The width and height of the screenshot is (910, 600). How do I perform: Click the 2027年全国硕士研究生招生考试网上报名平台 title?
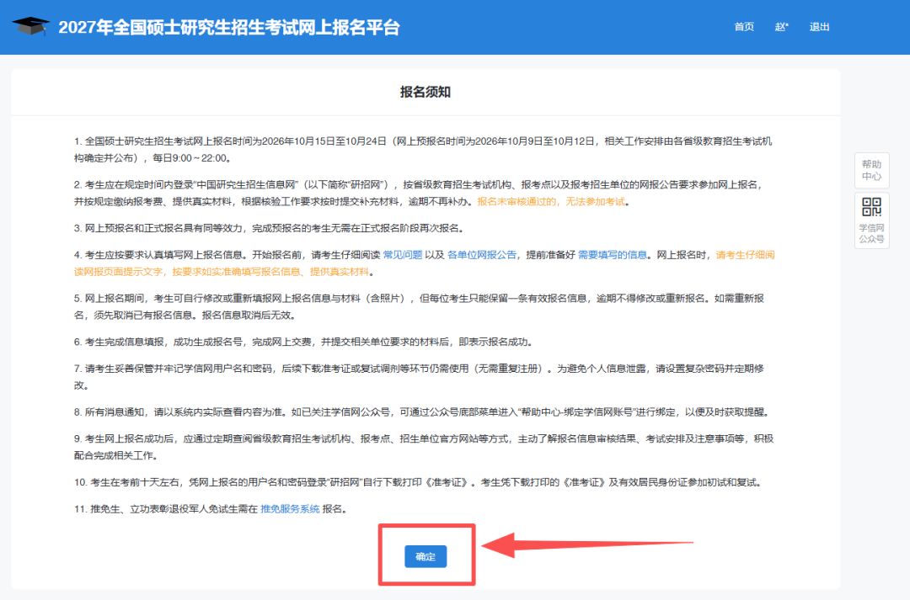[x=229, y=27]
